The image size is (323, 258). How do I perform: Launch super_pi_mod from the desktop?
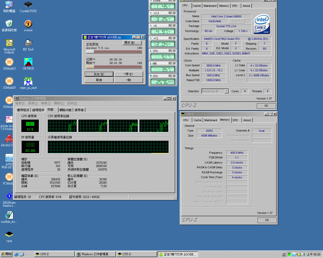[x=28, y=81]
